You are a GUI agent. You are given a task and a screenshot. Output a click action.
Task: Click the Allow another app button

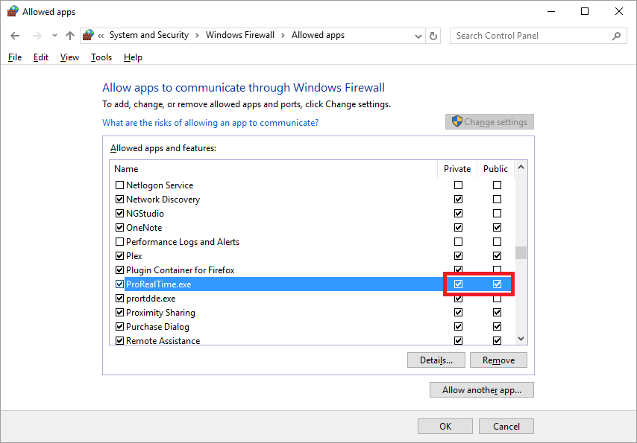tap(481, 389)
